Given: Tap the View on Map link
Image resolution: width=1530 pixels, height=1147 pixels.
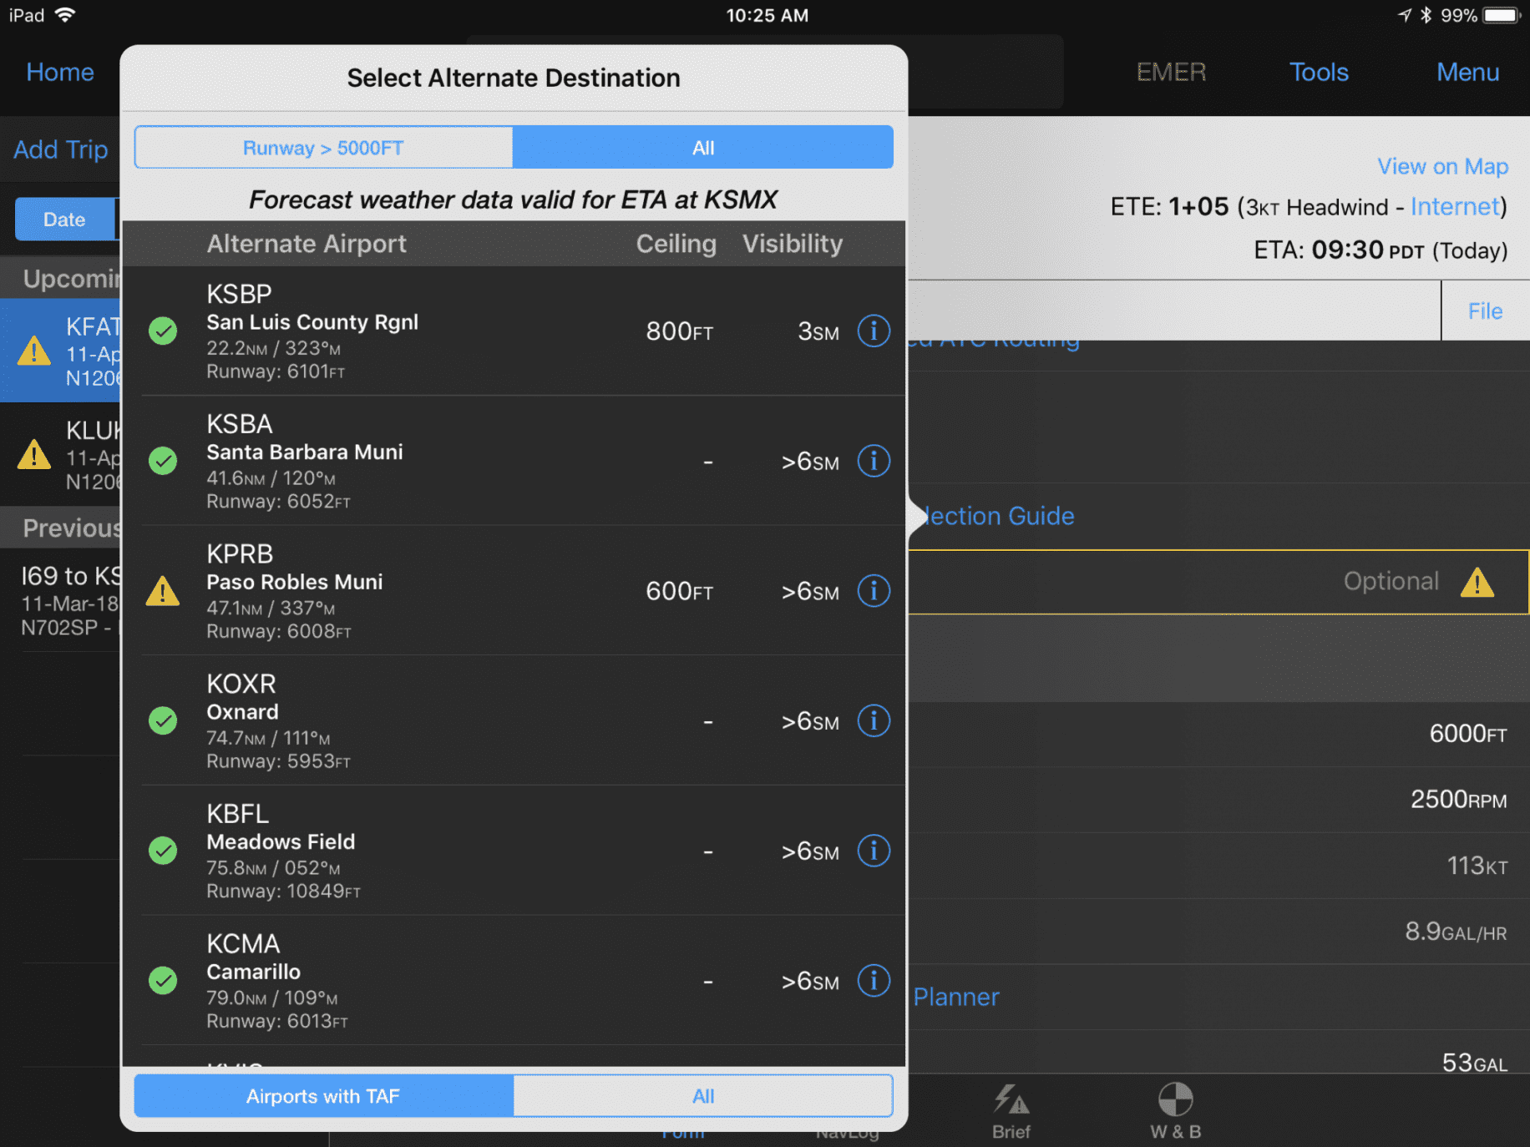Looking at the screenshot, I should coord(1442,166).
